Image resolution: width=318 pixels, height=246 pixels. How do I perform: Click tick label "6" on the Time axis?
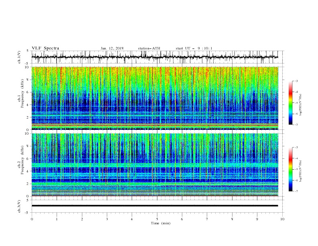(182, 219)
